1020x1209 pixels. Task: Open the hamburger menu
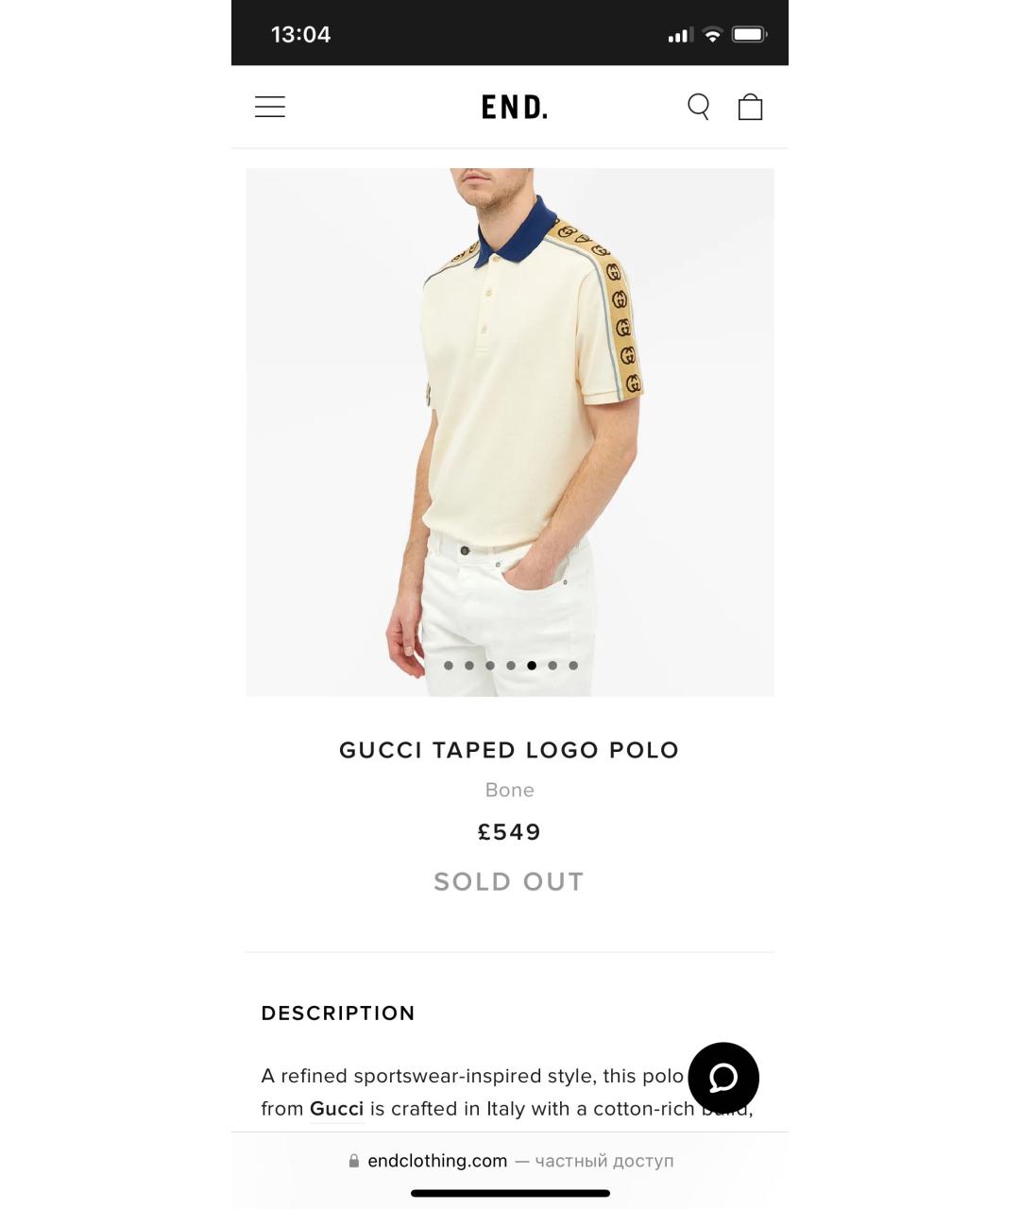pos(270,107)
